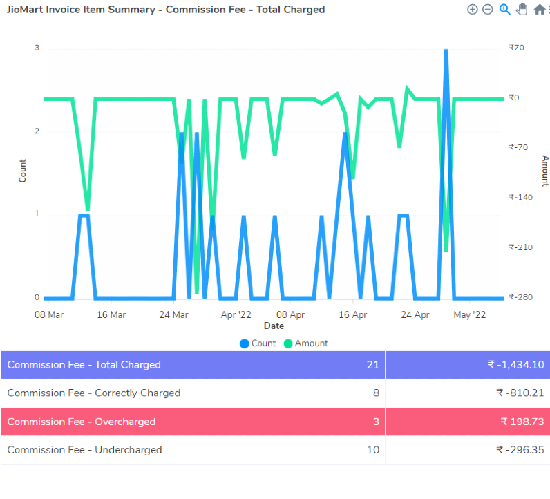Toggle the Count series in legend
Image resolution: width=550 pixels, height=499 pixels.
click(258, 343)
